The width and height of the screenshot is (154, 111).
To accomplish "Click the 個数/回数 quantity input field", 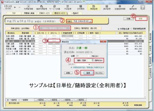I will pyautogui.click(x=91, y=60).
